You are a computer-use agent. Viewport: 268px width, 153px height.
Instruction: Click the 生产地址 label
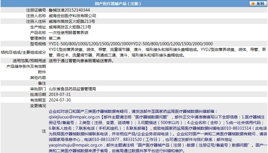38,27
